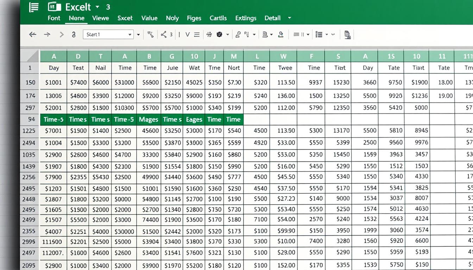The width and height of the screenshot is (473, 270).
Task: Select column header W
Action: (x=283, y=56)
